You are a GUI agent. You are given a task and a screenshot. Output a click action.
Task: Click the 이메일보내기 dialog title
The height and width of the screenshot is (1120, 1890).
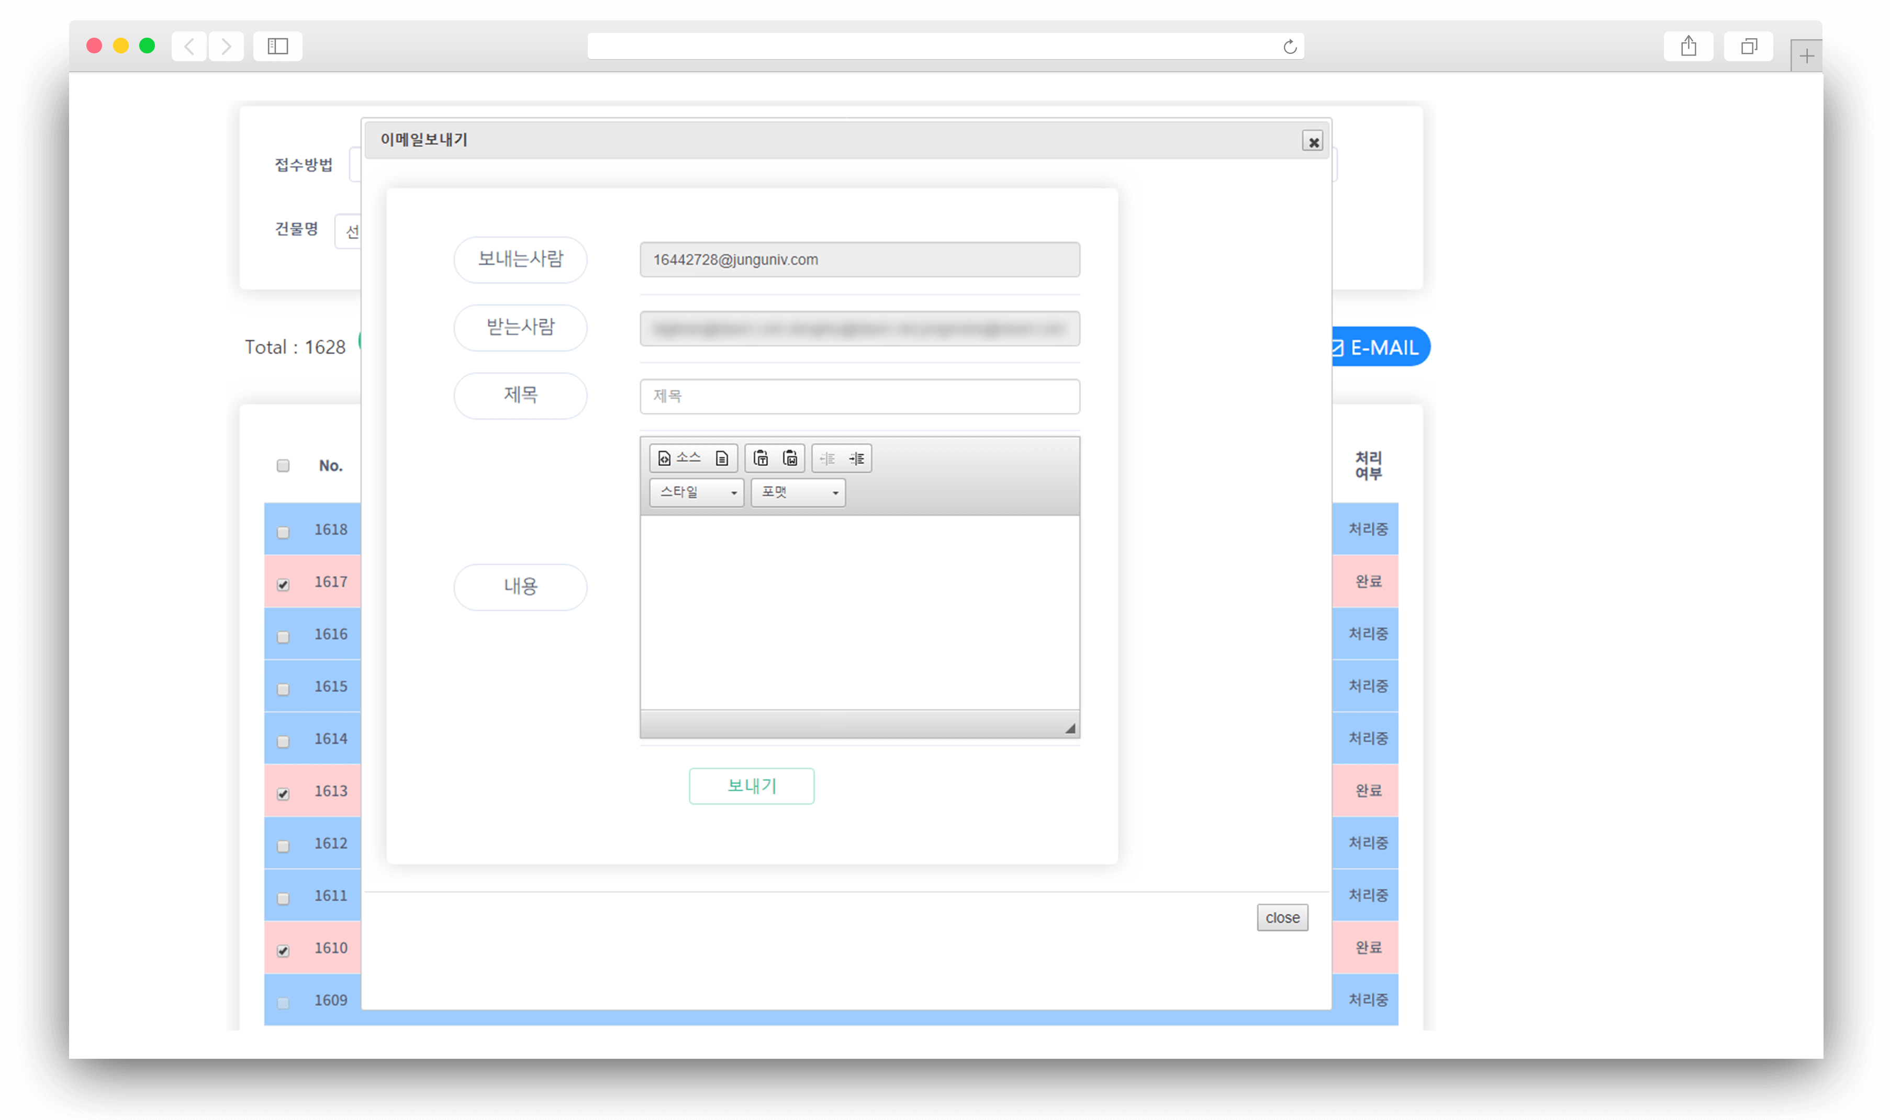coord(423,140)
